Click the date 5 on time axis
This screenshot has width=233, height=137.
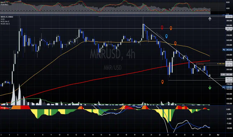[x=18, y=135]
